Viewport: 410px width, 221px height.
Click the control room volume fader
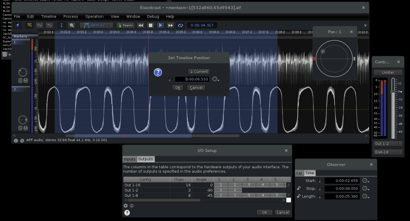click(393, 92)
